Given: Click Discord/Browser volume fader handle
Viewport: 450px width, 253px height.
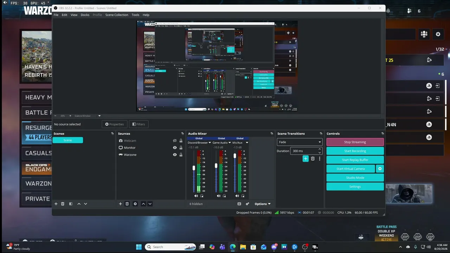Looking at the screenshot, I should (194, 168).
